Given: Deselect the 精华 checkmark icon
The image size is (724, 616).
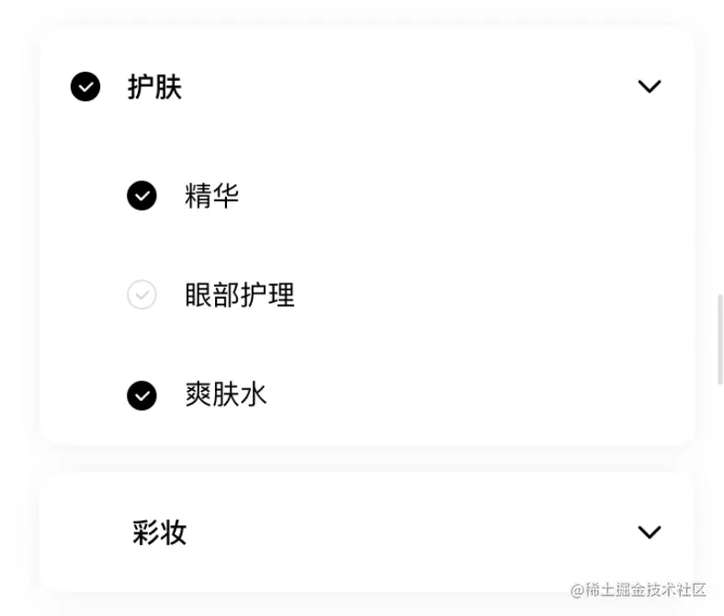Looking at the screenshot, I should pos(141,196).
